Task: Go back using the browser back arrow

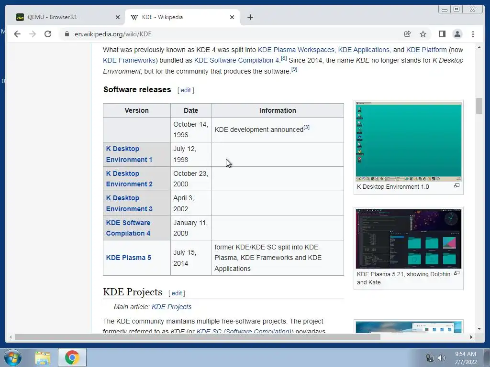Action: coord(17,34)
